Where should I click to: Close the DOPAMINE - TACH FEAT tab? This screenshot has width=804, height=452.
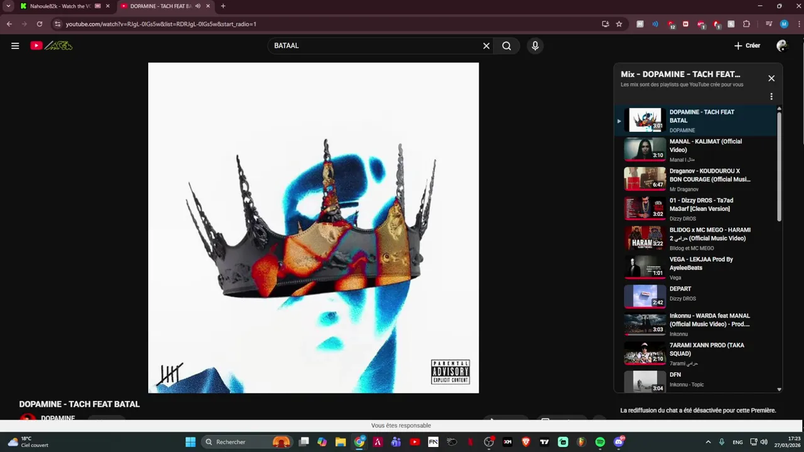click(x=208, y=6)
